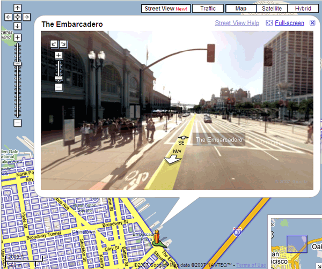Click the Battery St label on the map
The height and width of the screenshot is (269, 322).
coord(125,256)
